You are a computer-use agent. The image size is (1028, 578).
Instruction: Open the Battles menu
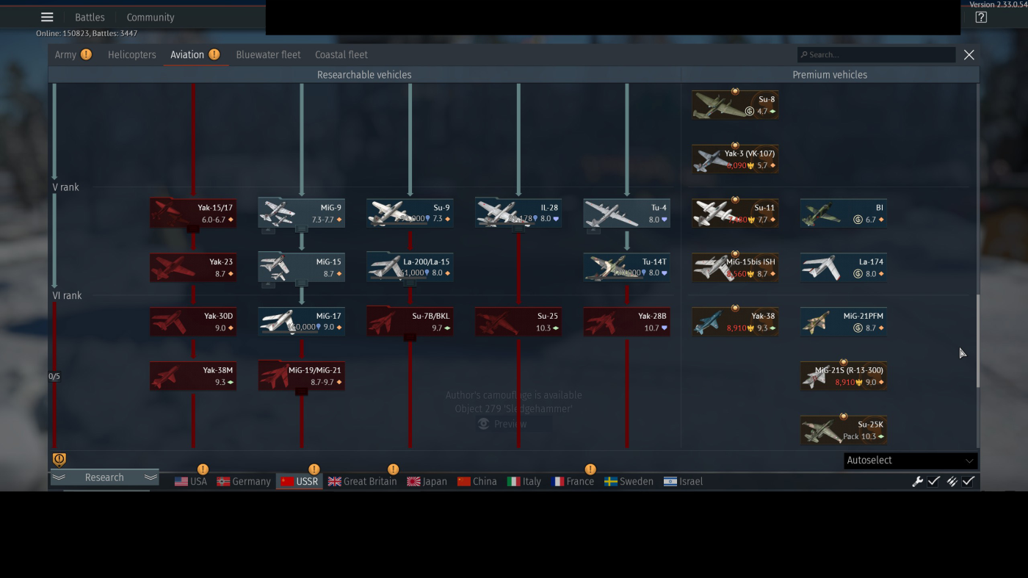point(90,18)
